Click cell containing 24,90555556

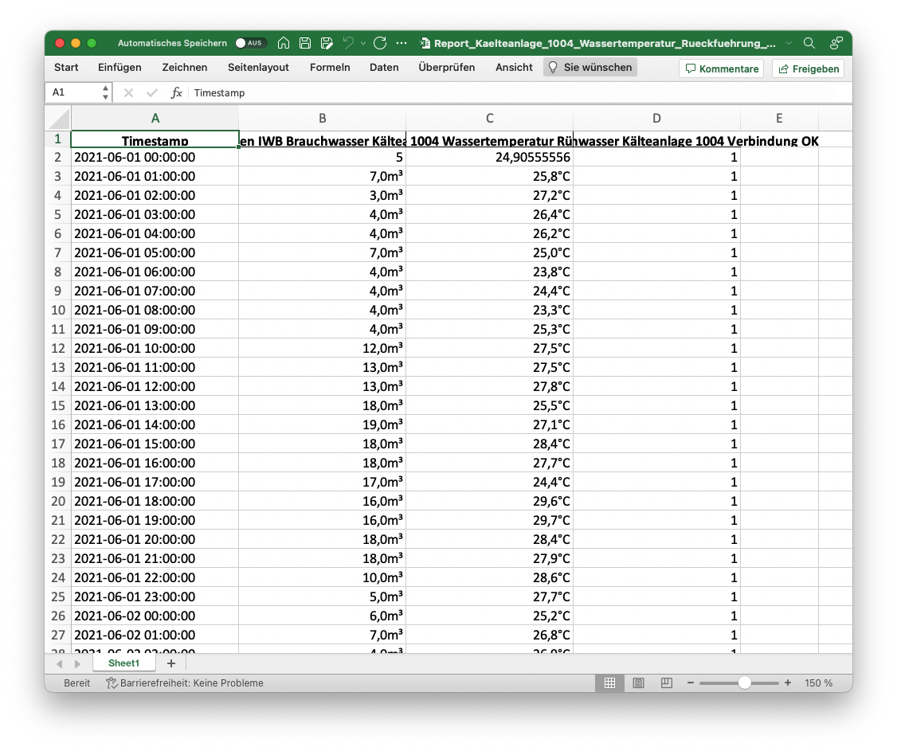(x=489, y=158)
